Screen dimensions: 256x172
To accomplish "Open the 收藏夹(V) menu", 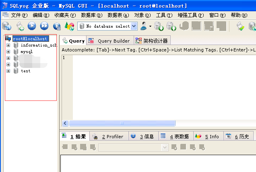I will pyautogui.click(x=65, y=15).
